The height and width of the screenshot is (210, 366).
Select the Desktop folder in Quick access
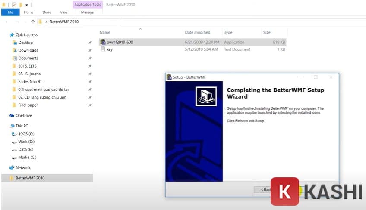[25, 43]
